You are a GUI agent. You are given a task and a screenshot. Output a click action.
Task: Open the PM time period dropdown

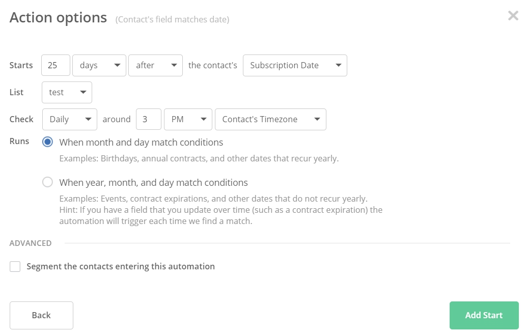coord(188,119)
